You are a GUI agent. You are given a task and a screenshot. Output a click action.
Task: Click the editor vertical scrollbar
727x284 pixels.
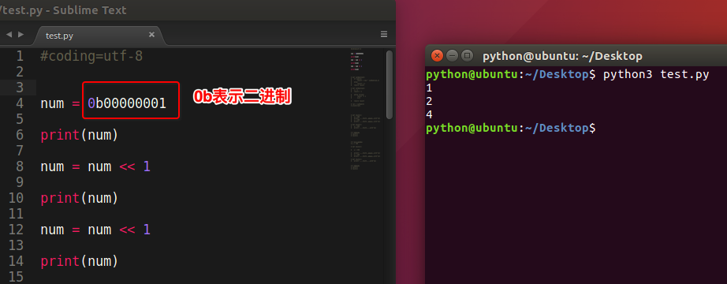(x=390, y=85)
